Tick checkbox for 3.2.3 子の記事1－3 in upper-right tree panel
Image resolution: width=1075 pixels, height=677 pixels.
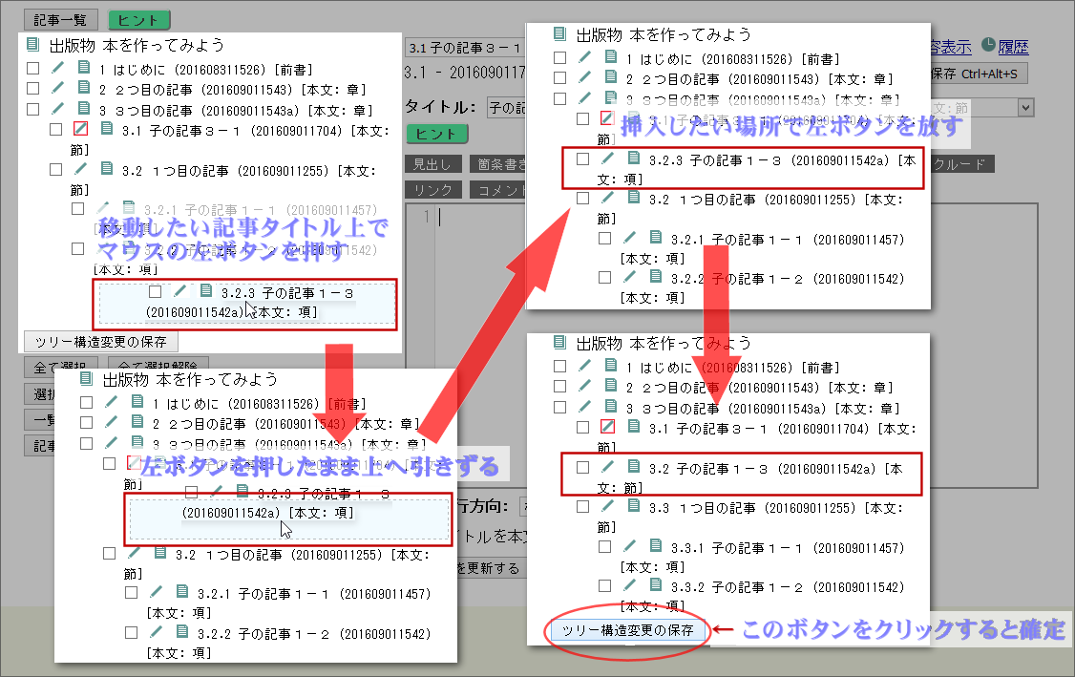pyautogui.click(x=582, y=159)
